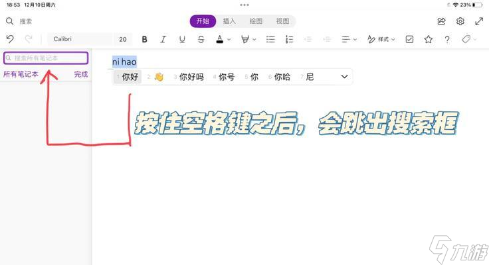Choose candidate 你哈
The image size is (489, 265).
(x=280, y=77)
